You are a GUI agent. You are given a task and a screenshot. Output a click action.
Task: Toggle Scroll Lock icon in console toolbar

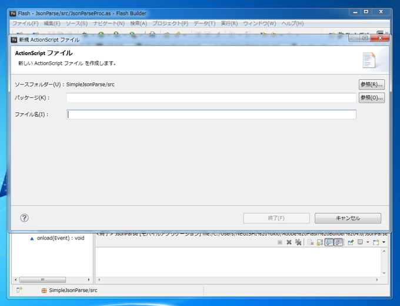tap(319, 243)
